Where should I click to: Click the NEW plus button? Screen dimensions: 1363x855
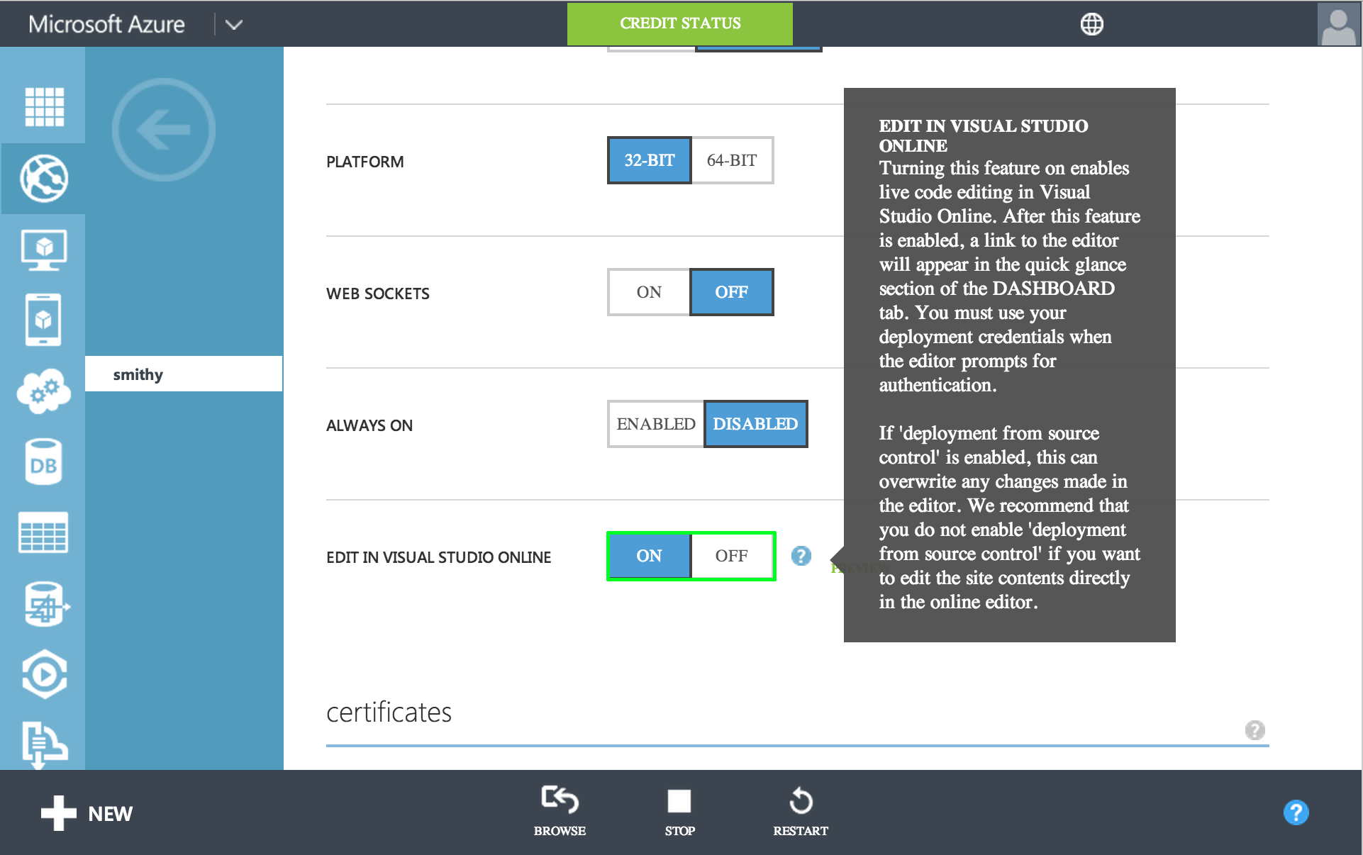pyautogui.click(x=87, y=813)
